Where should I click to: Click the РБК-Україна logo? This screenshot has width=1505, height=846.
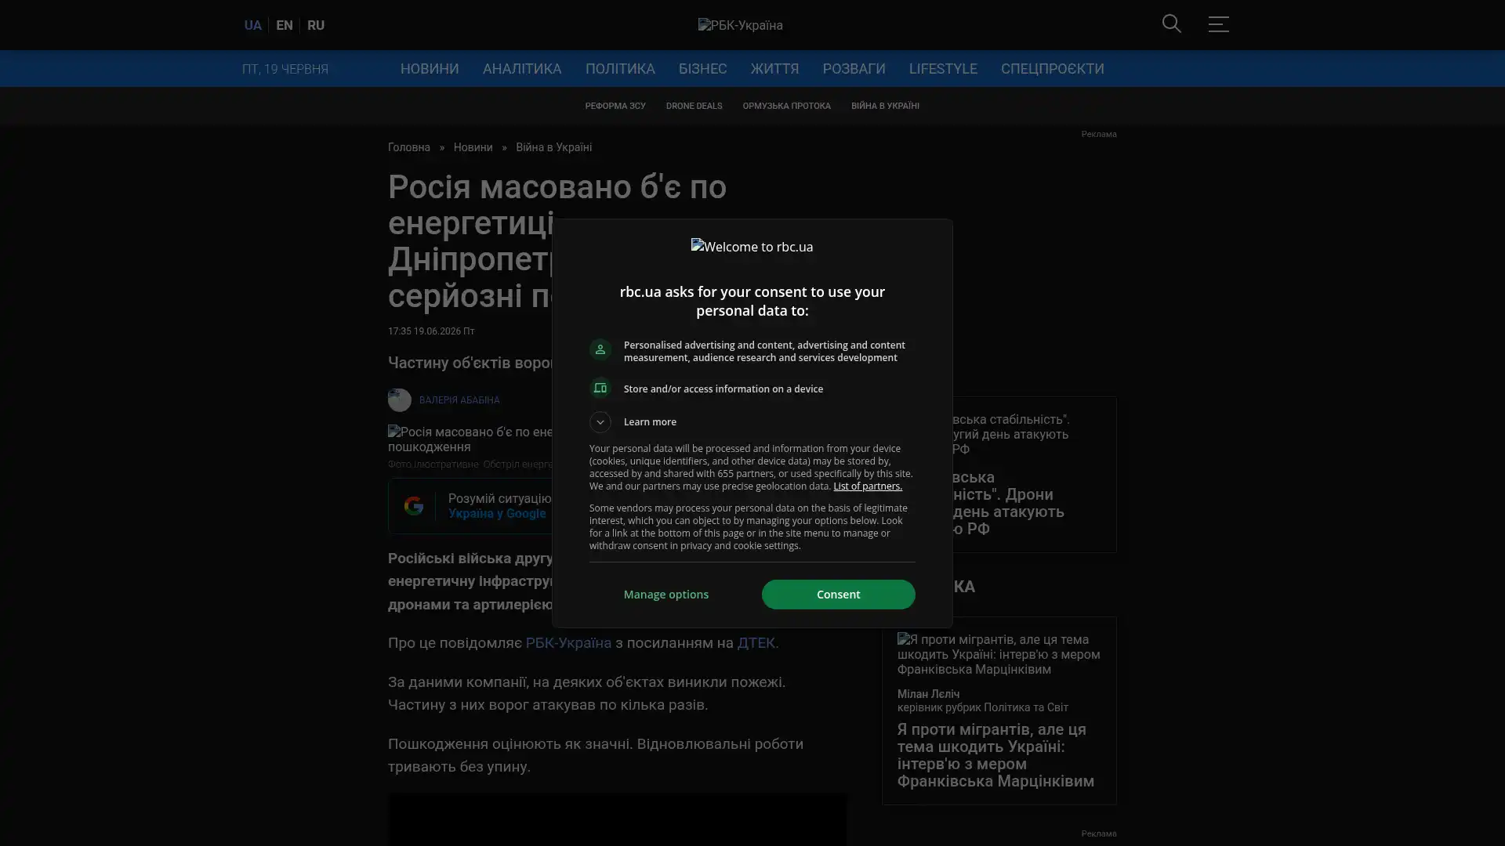tap(740, 25)
